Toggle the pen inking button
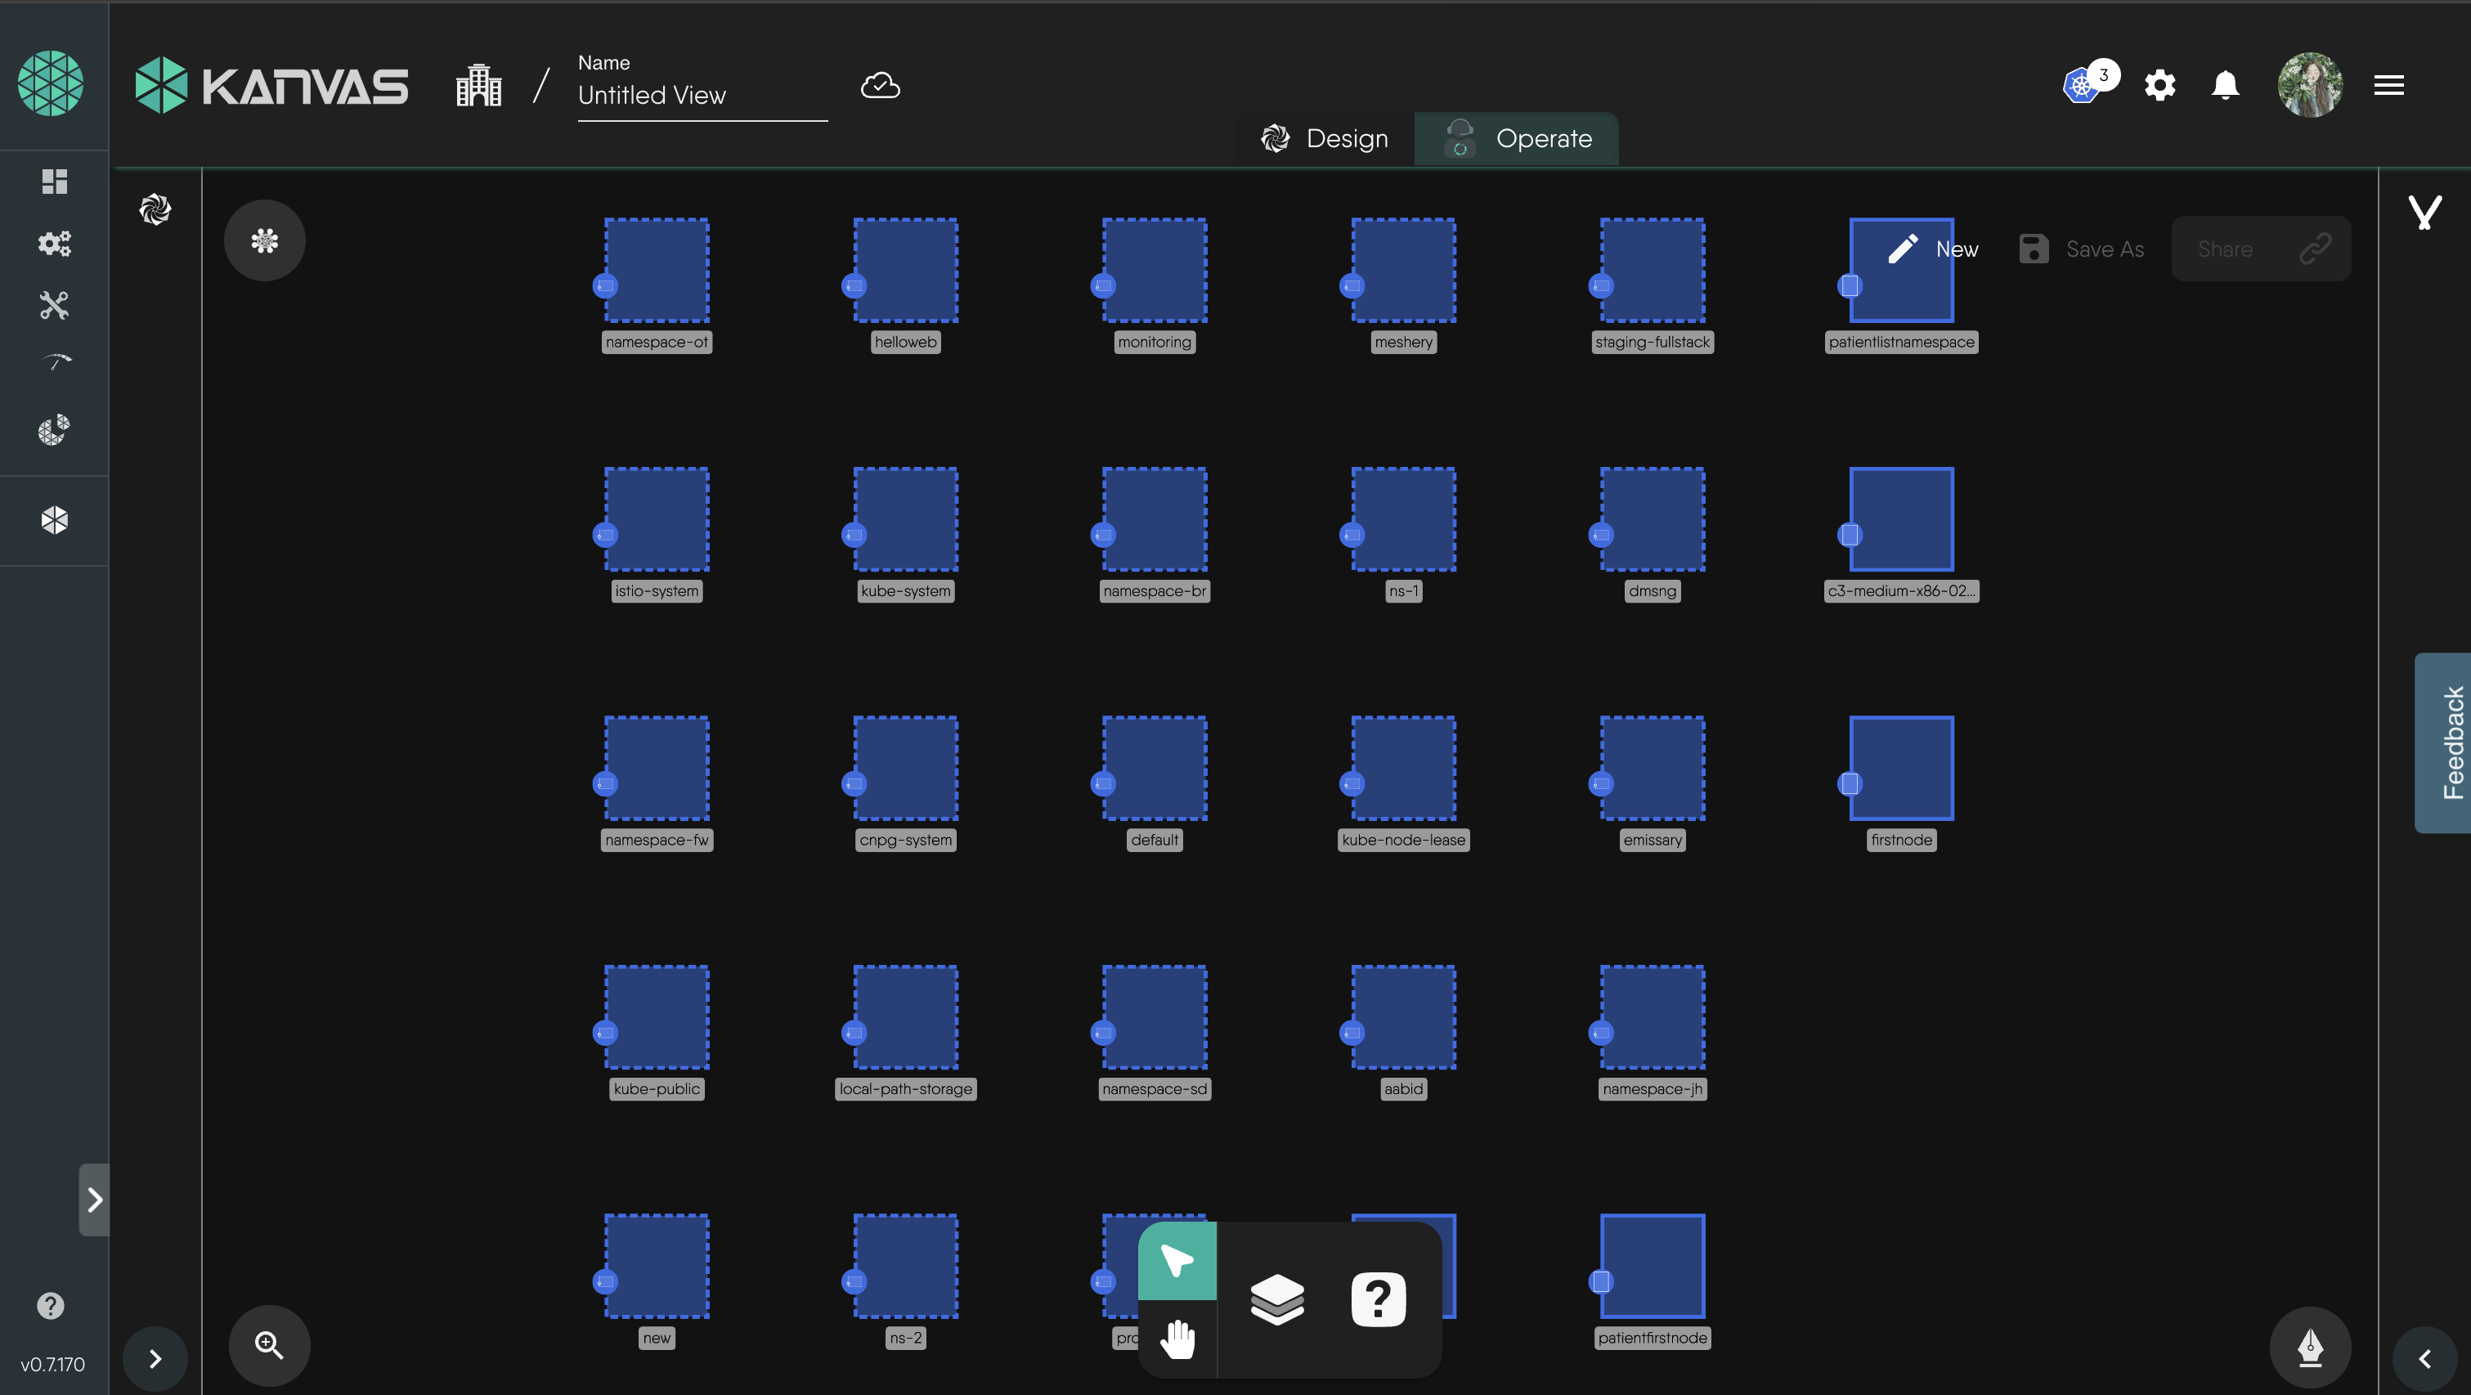This screenshot has height=1395, width=2471. click(x=2310, y=1347)
